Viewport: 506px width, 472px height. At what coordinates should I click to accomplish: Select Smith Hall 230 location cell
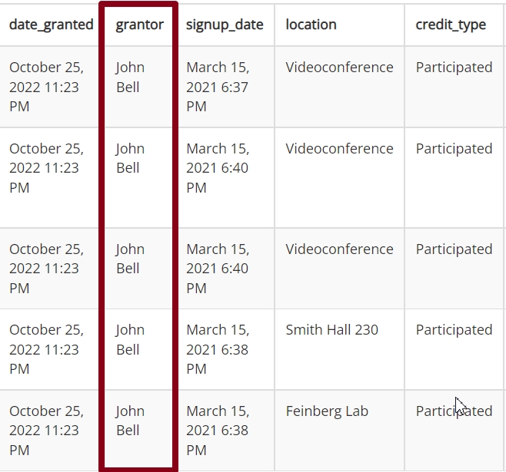tap(331, 330)
